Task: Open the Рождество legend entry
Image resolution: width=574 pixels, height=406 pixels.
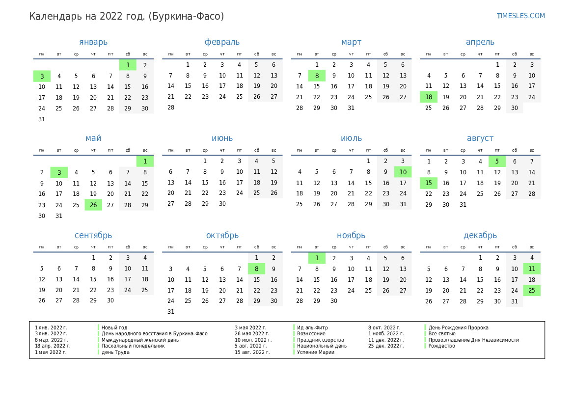Action: click(442, 346)
